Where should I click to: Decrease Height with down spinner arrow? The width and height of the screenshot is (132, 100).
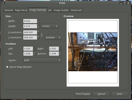38,27
